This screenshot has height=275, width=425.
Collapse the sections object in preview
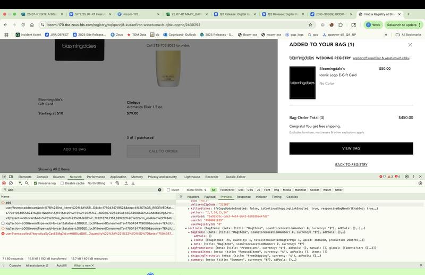click(x=186, y=228)
